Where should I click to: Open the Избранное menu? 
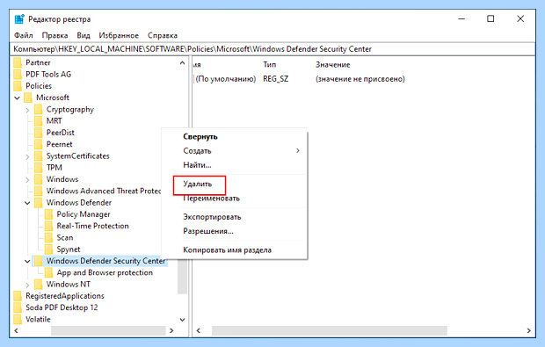[x=119, y=35]
